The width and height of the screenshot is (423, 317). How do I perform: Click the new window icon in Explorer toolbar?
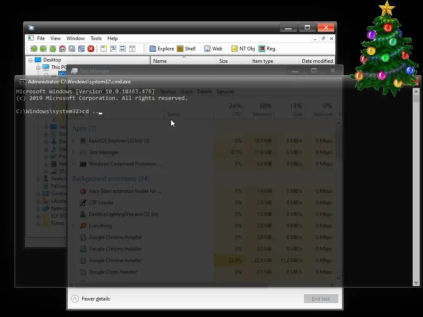coord(104,49)
